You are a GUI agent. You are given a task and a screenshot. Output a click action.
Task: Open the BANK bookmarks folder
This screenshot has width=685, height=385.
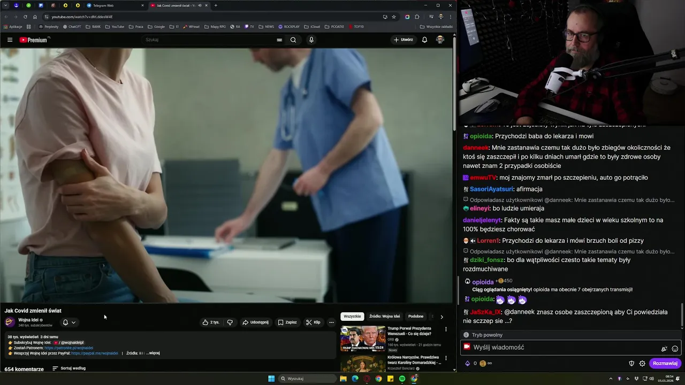93,26
